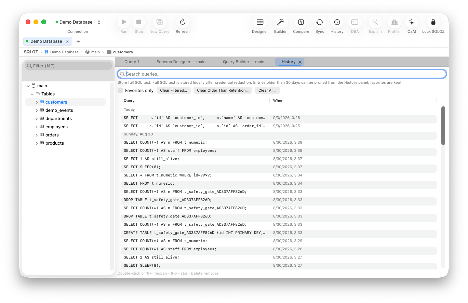Click the history list vertical scrollbar
The width and height of the screenshot is (468, 303).
pyautogui.click(x=443, y=126)
